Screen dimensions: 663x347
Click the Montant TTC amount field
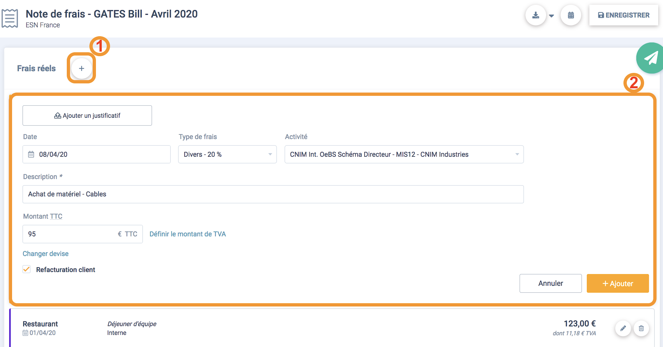pos(70,234)
